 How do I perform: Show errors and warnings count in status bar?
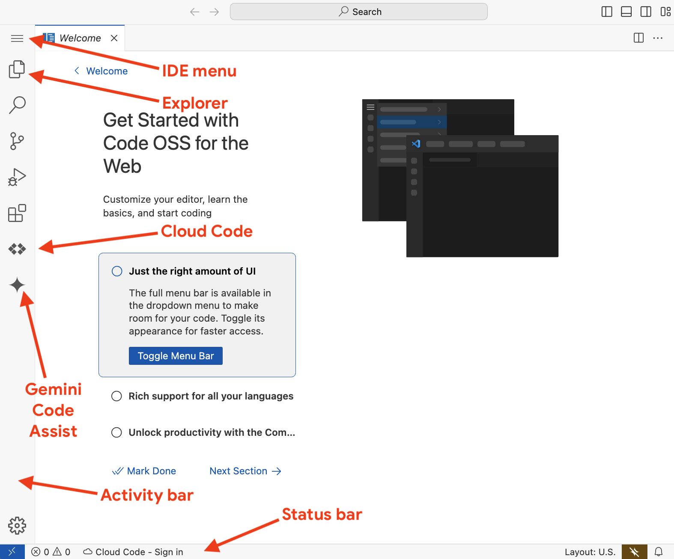point(51,552)
